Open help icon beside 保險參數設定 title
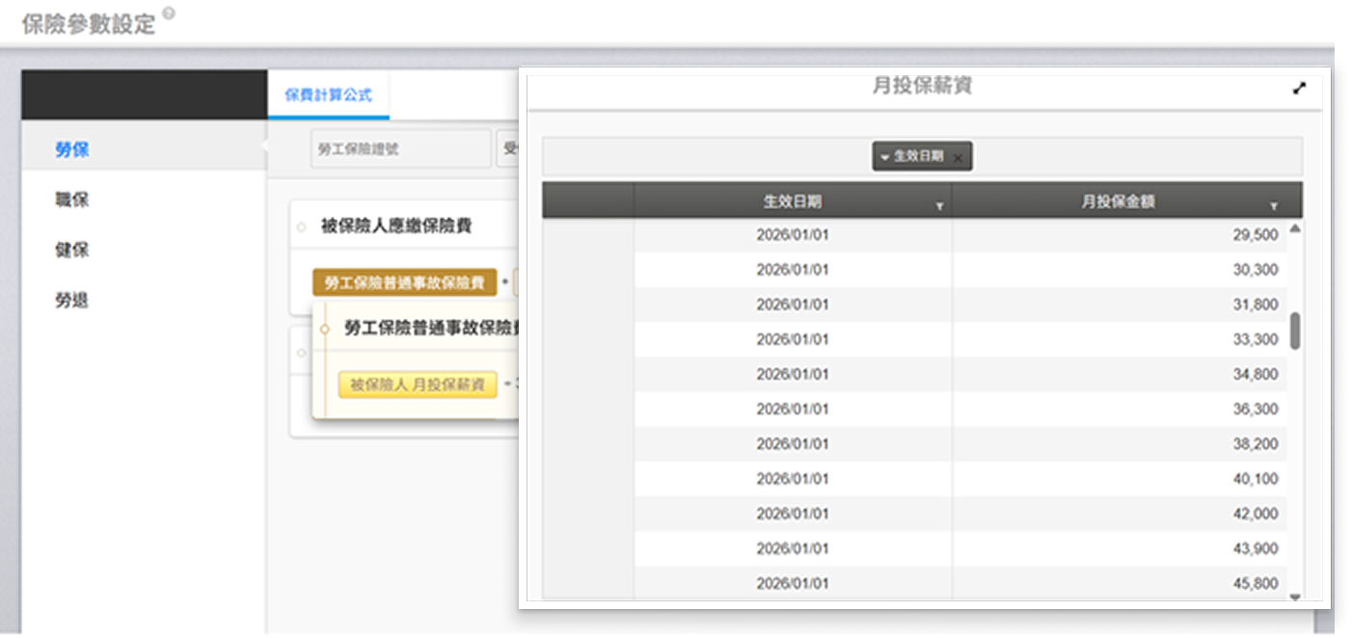 [x=170, y=13]
